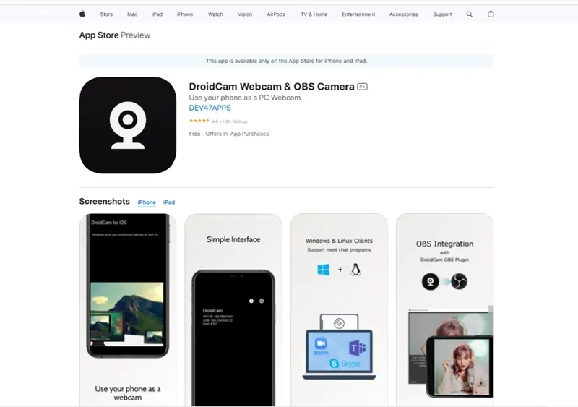
Task: Open the Support menu
Action: 442,14
